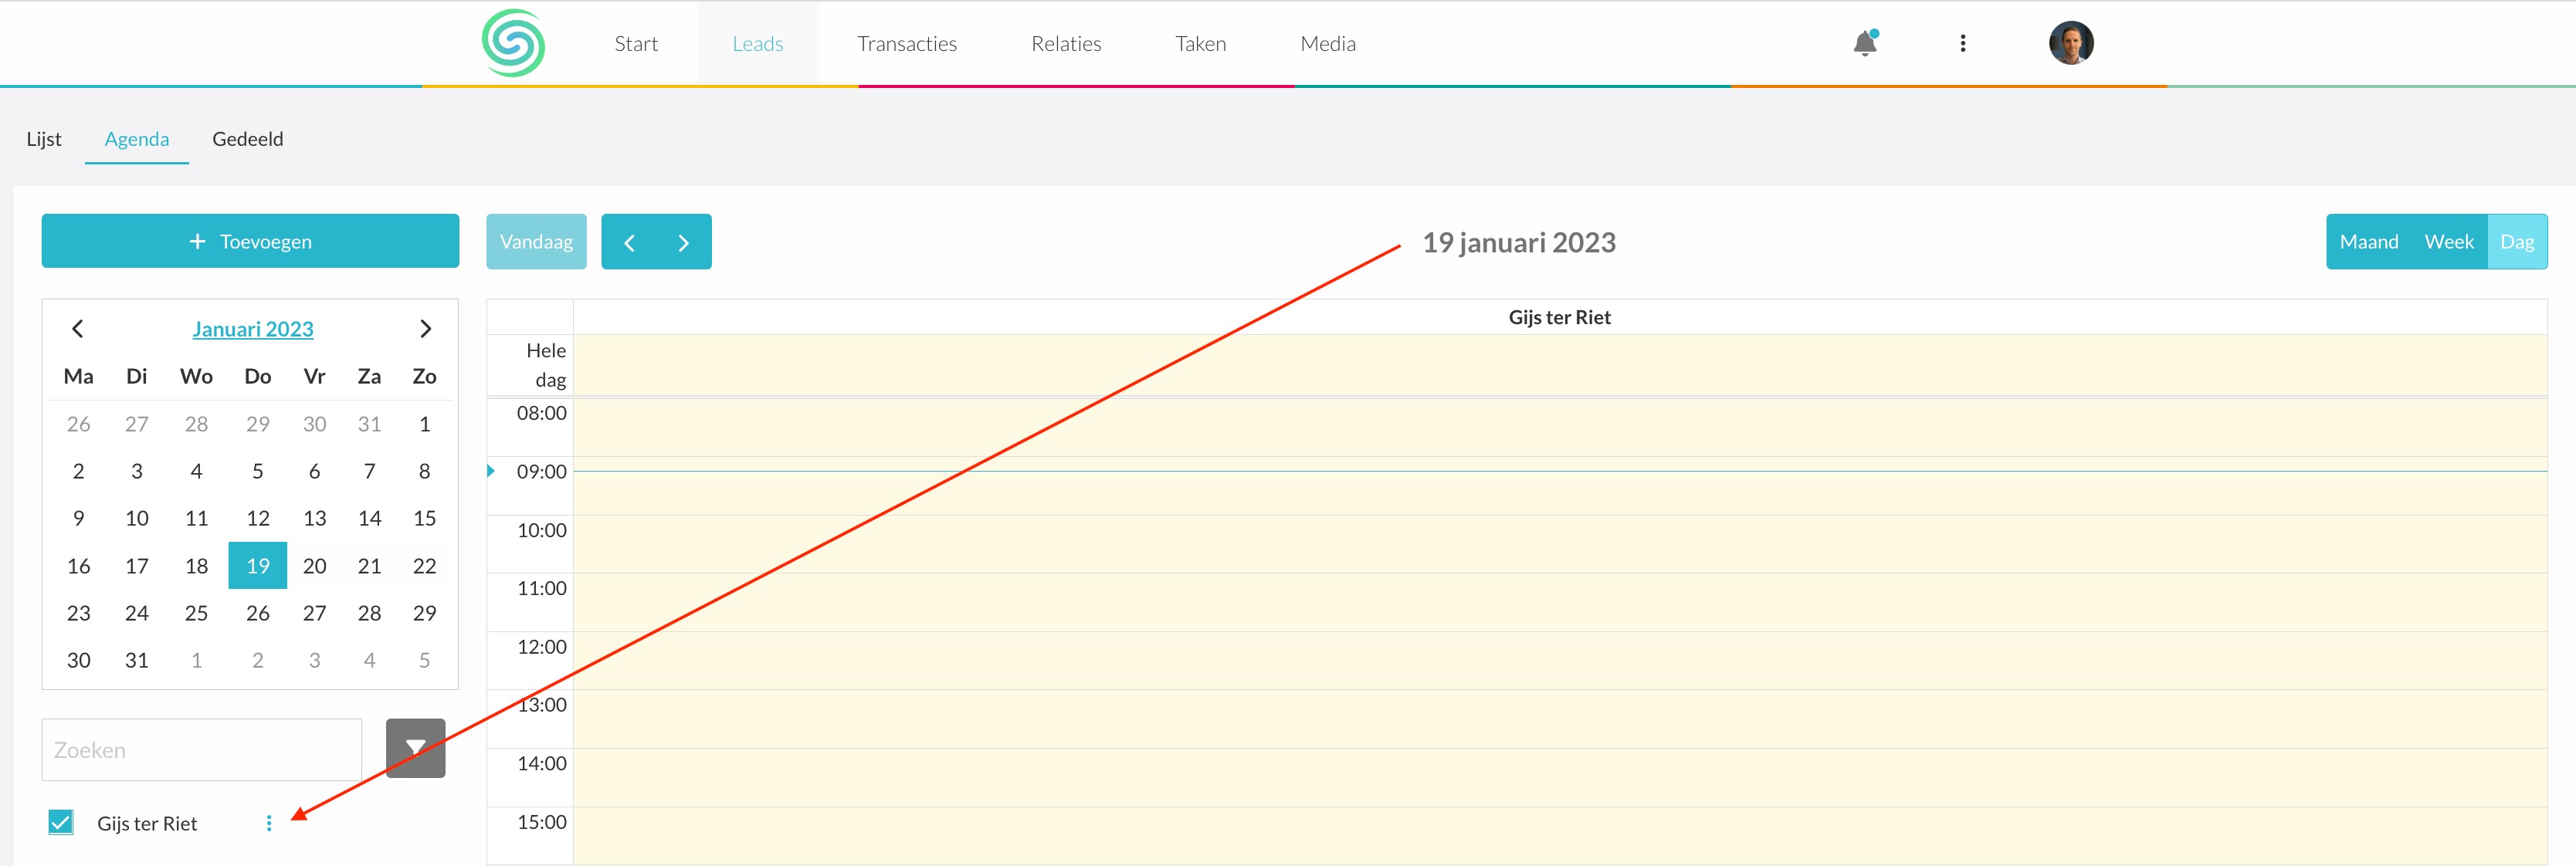Go to next day in agenda
The height and width of the screenshot is (866, 2576).
click(x=684, y=242)
